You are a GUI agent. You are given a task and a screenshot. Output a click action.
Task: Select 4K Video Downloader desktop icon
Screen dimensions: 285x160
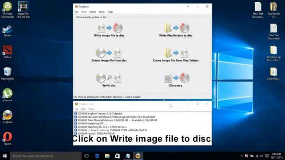click(8, 10)
